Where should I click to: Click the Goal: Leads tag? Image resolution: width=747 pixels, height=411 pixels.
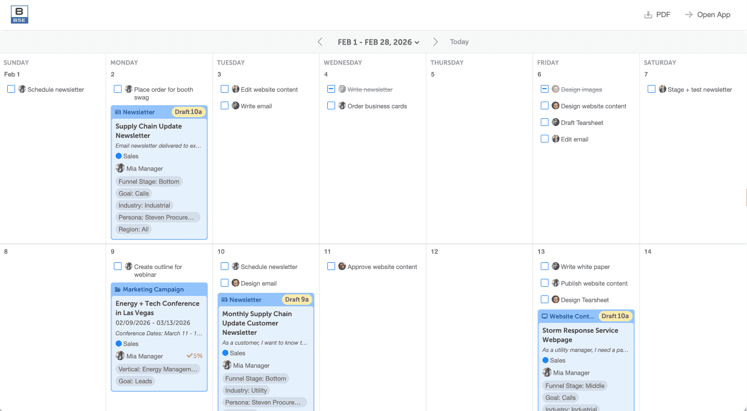pos(135,381)
